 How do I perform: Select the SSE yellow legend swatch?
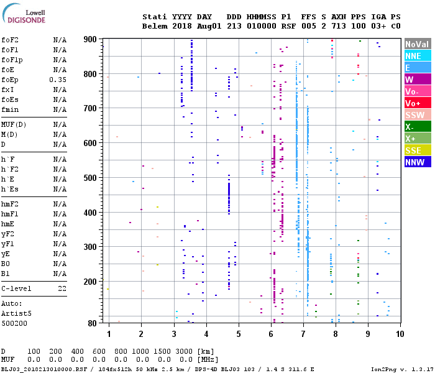pyautogui.click(x=418, y=150)
